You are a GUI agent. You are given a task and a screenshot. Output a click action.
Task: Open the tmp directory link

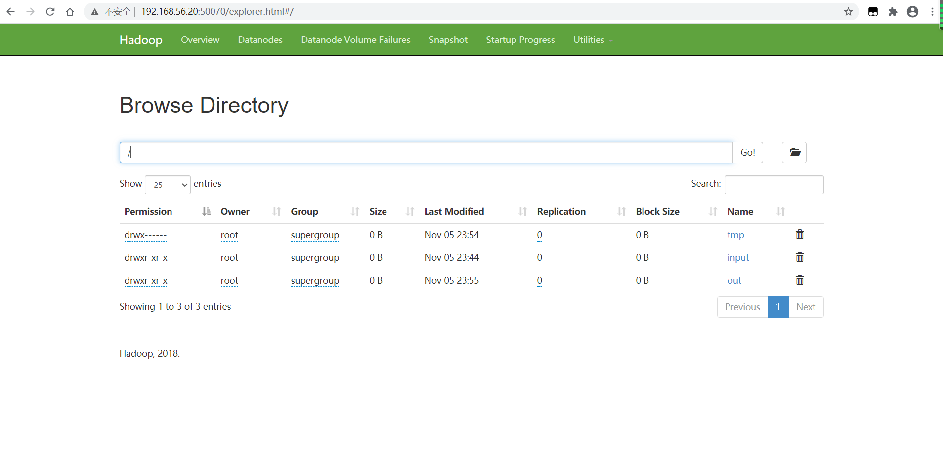click(735, 235)
